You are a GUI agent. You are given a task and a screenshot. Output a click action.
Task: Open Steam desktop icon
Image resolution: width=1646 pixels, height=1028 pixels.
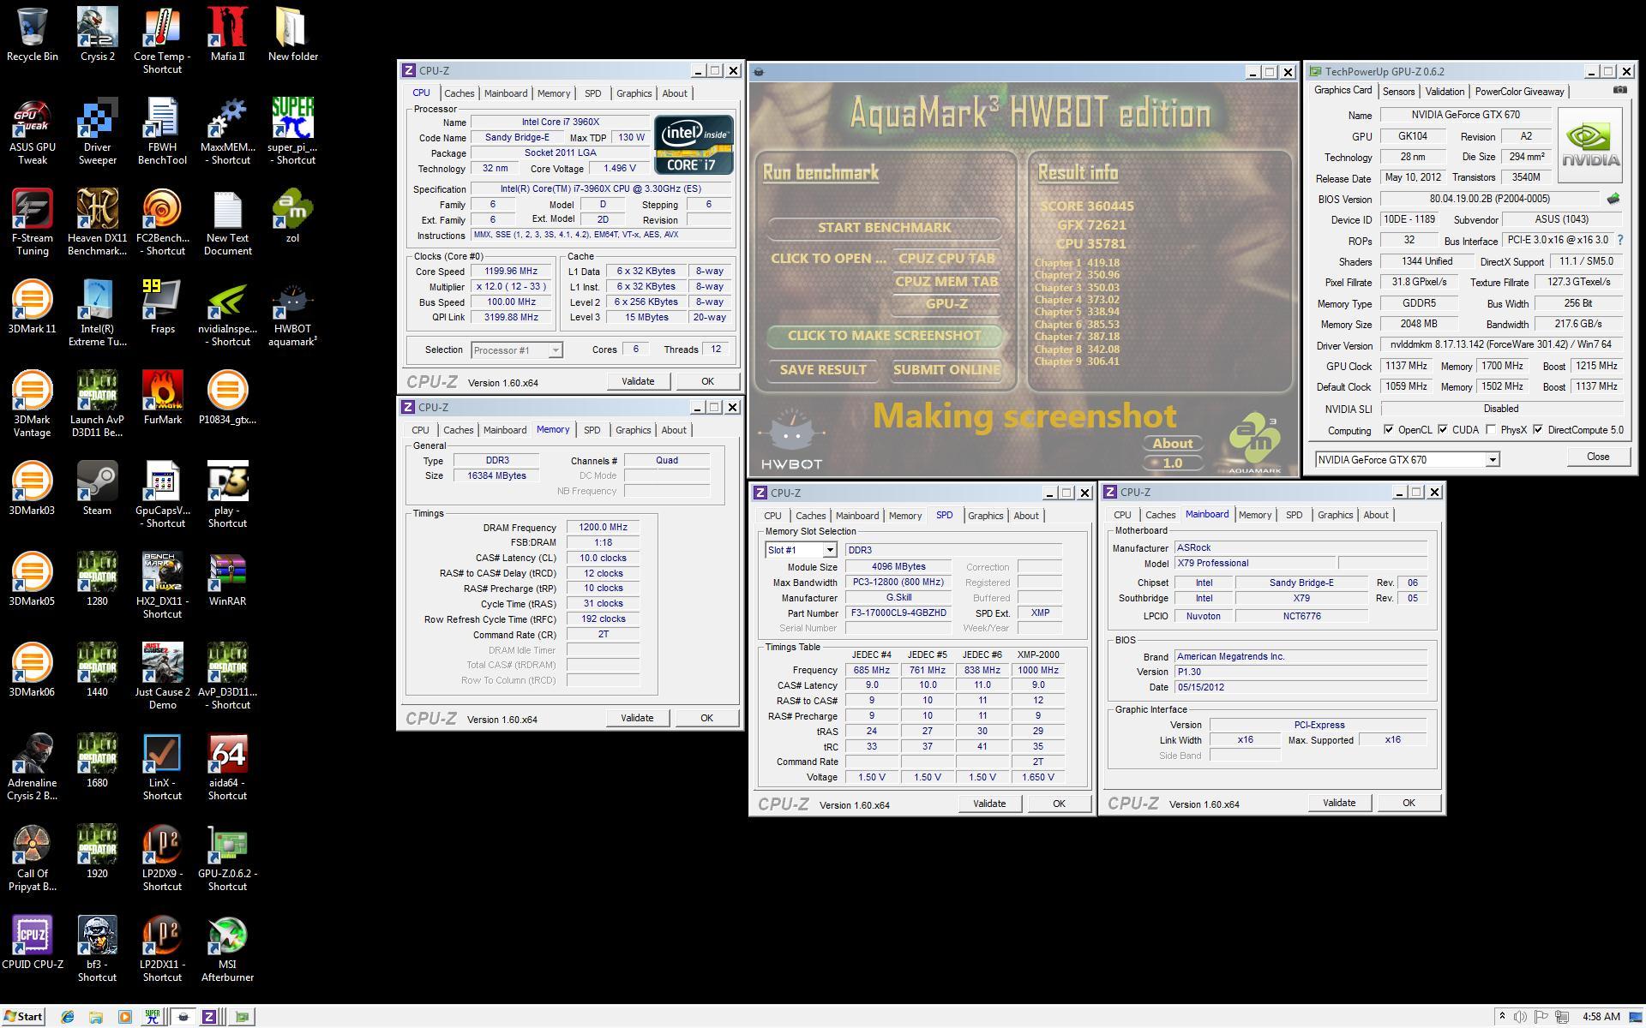[x=97, y=488]
